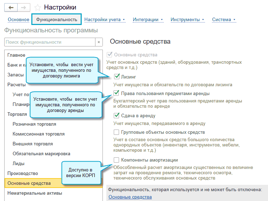Select Производство in the functionality list
Image resolution: width=268 pixels, height=201 pixels.
pos(23,173)
